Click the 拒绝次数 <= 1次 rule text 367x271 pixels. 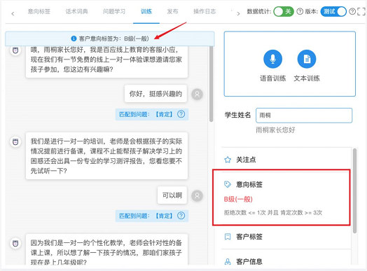click(x=273, y=212)
